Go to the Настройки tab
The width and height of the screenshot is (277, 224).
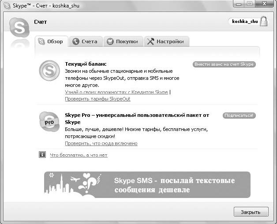click(x=165, y=41)
